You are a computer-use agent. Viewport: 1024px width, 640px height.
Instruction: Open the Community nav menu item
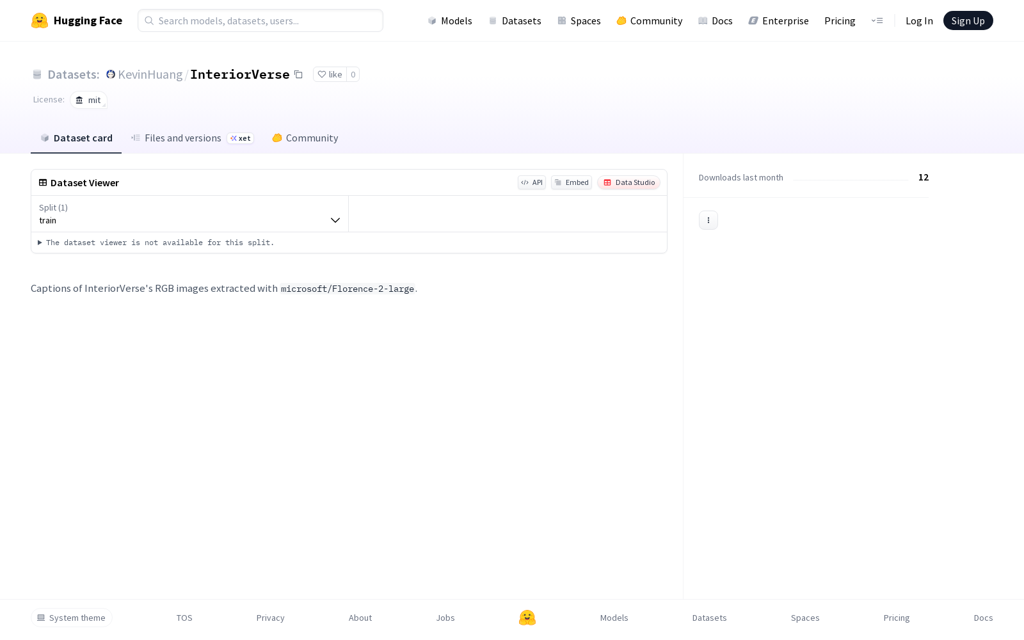649,20
